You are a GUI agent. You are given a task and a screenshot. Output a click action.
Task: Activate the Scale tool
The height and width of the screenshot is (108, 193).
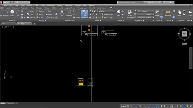click(x=40, y=17)
